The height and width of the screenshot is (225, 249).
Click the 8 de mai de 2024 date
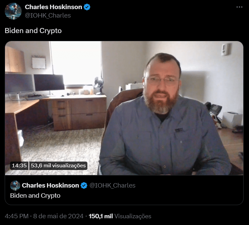pos(58,216)
